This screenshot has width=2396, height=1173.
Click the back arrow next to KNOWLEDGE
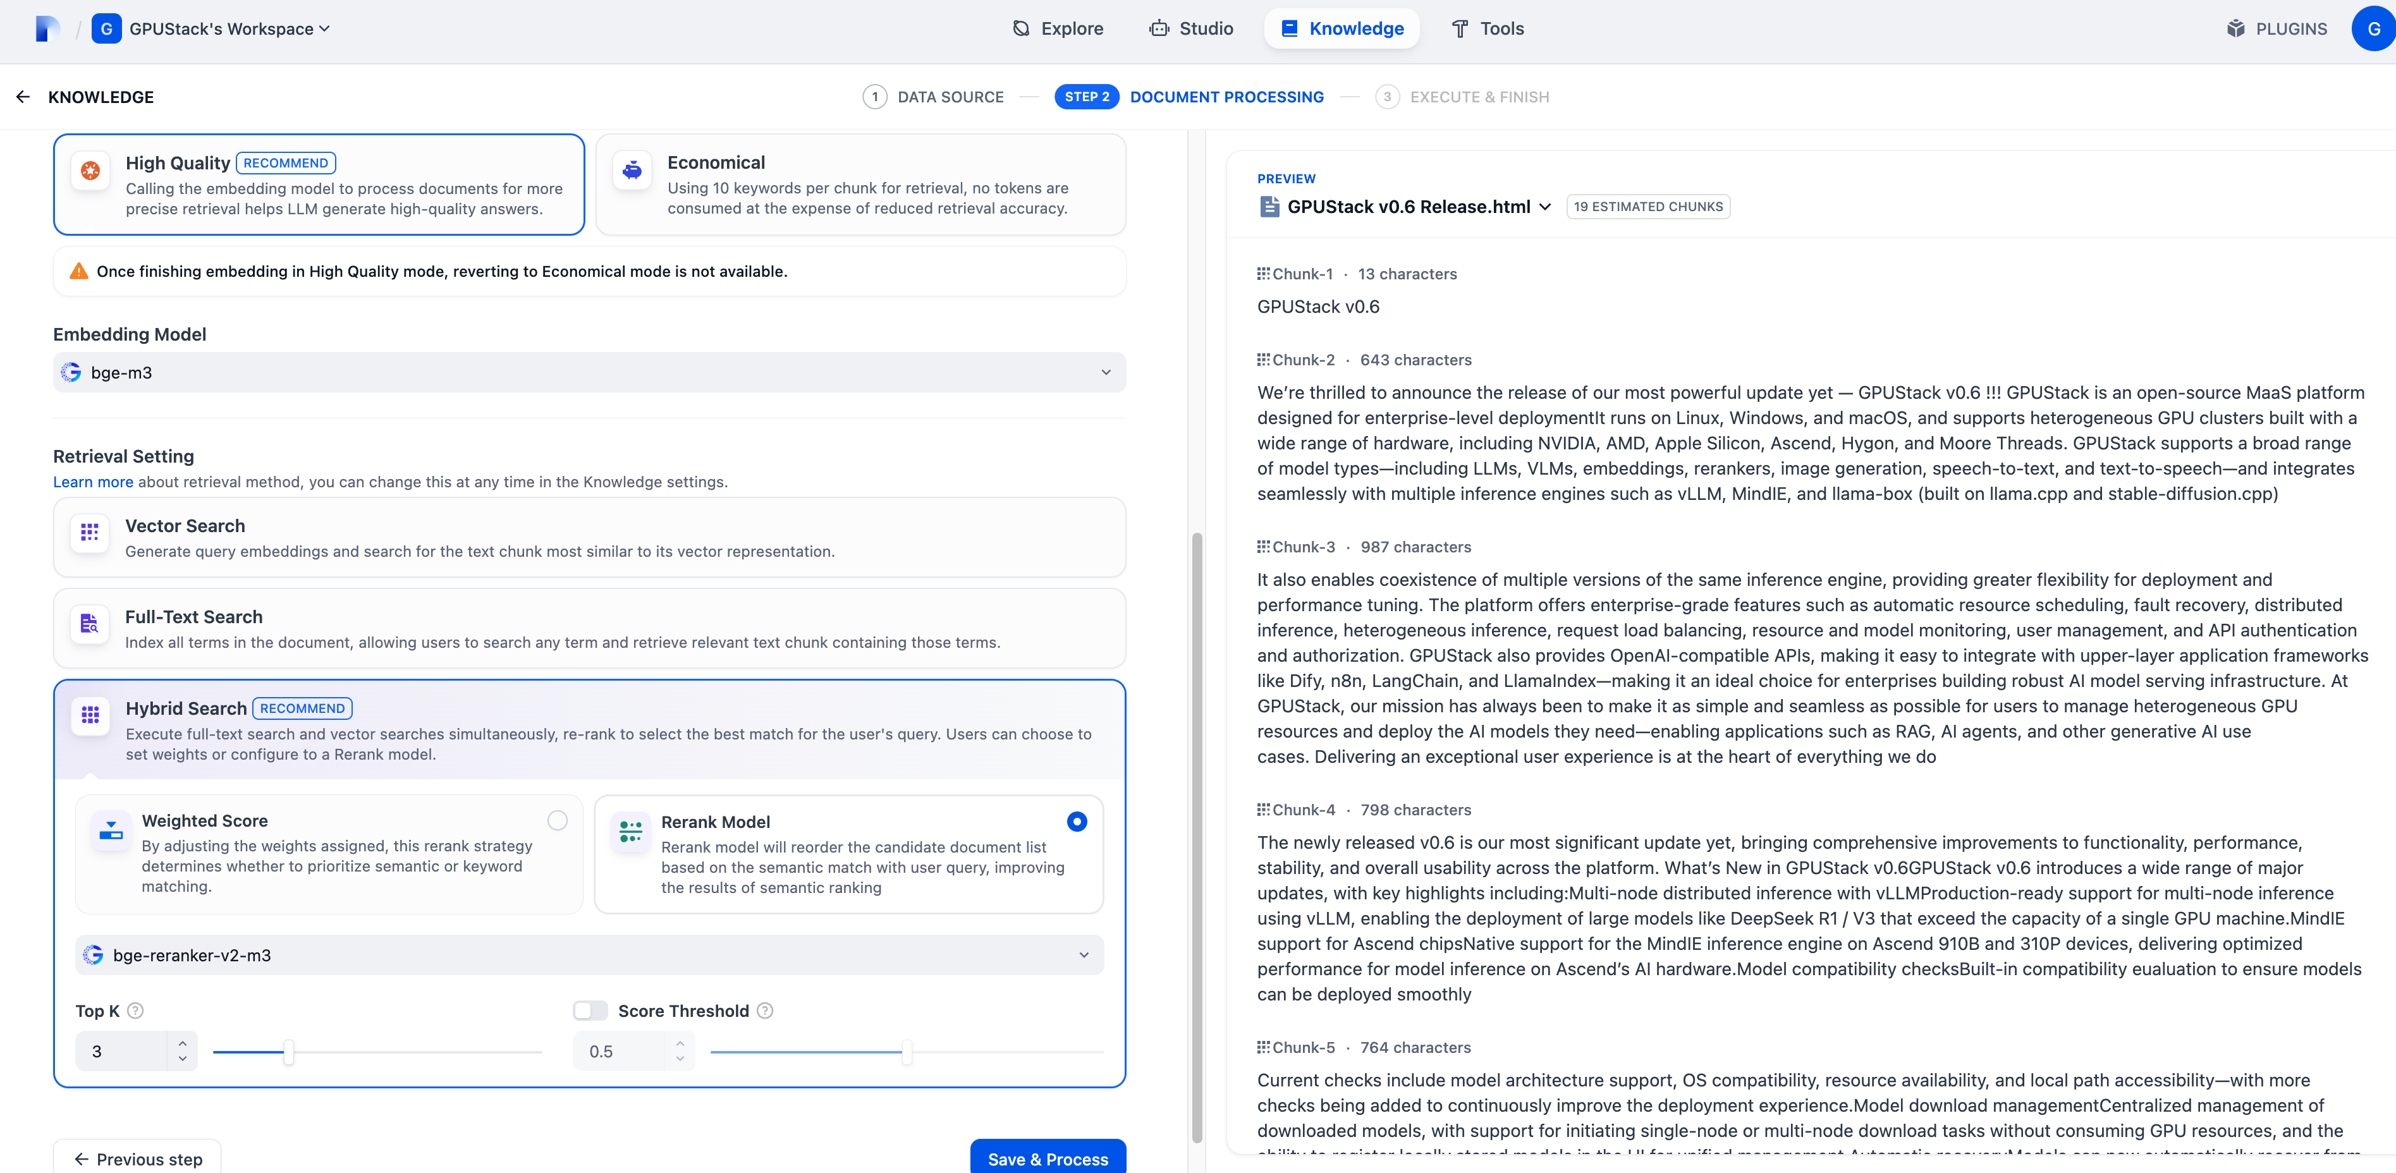pyautogui.click(x=23, y=97)
